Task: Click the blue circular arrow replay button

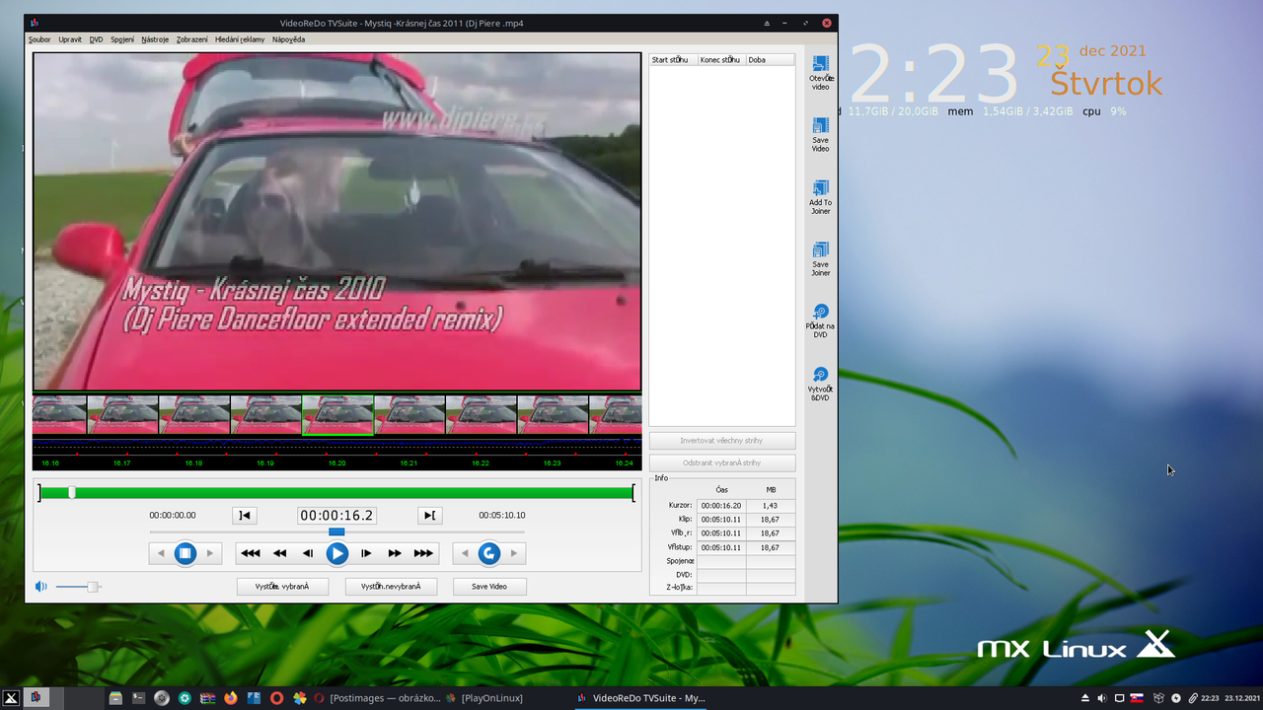Action: (489, 553)
